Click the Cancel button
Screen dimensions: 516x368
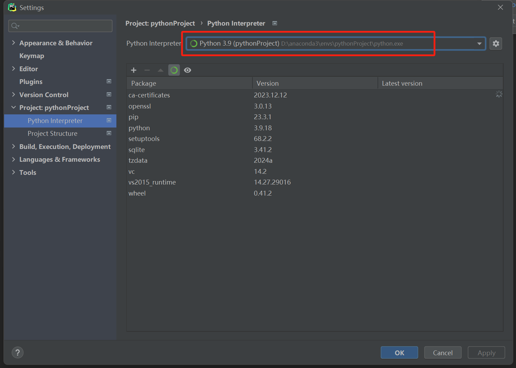point(443,352)
